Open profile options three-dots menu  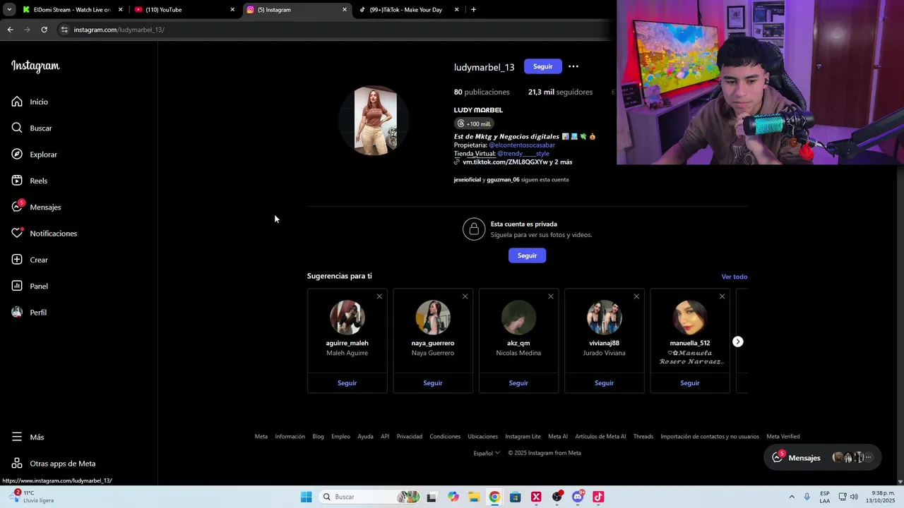pyautogui.click(x=573, y=66)
